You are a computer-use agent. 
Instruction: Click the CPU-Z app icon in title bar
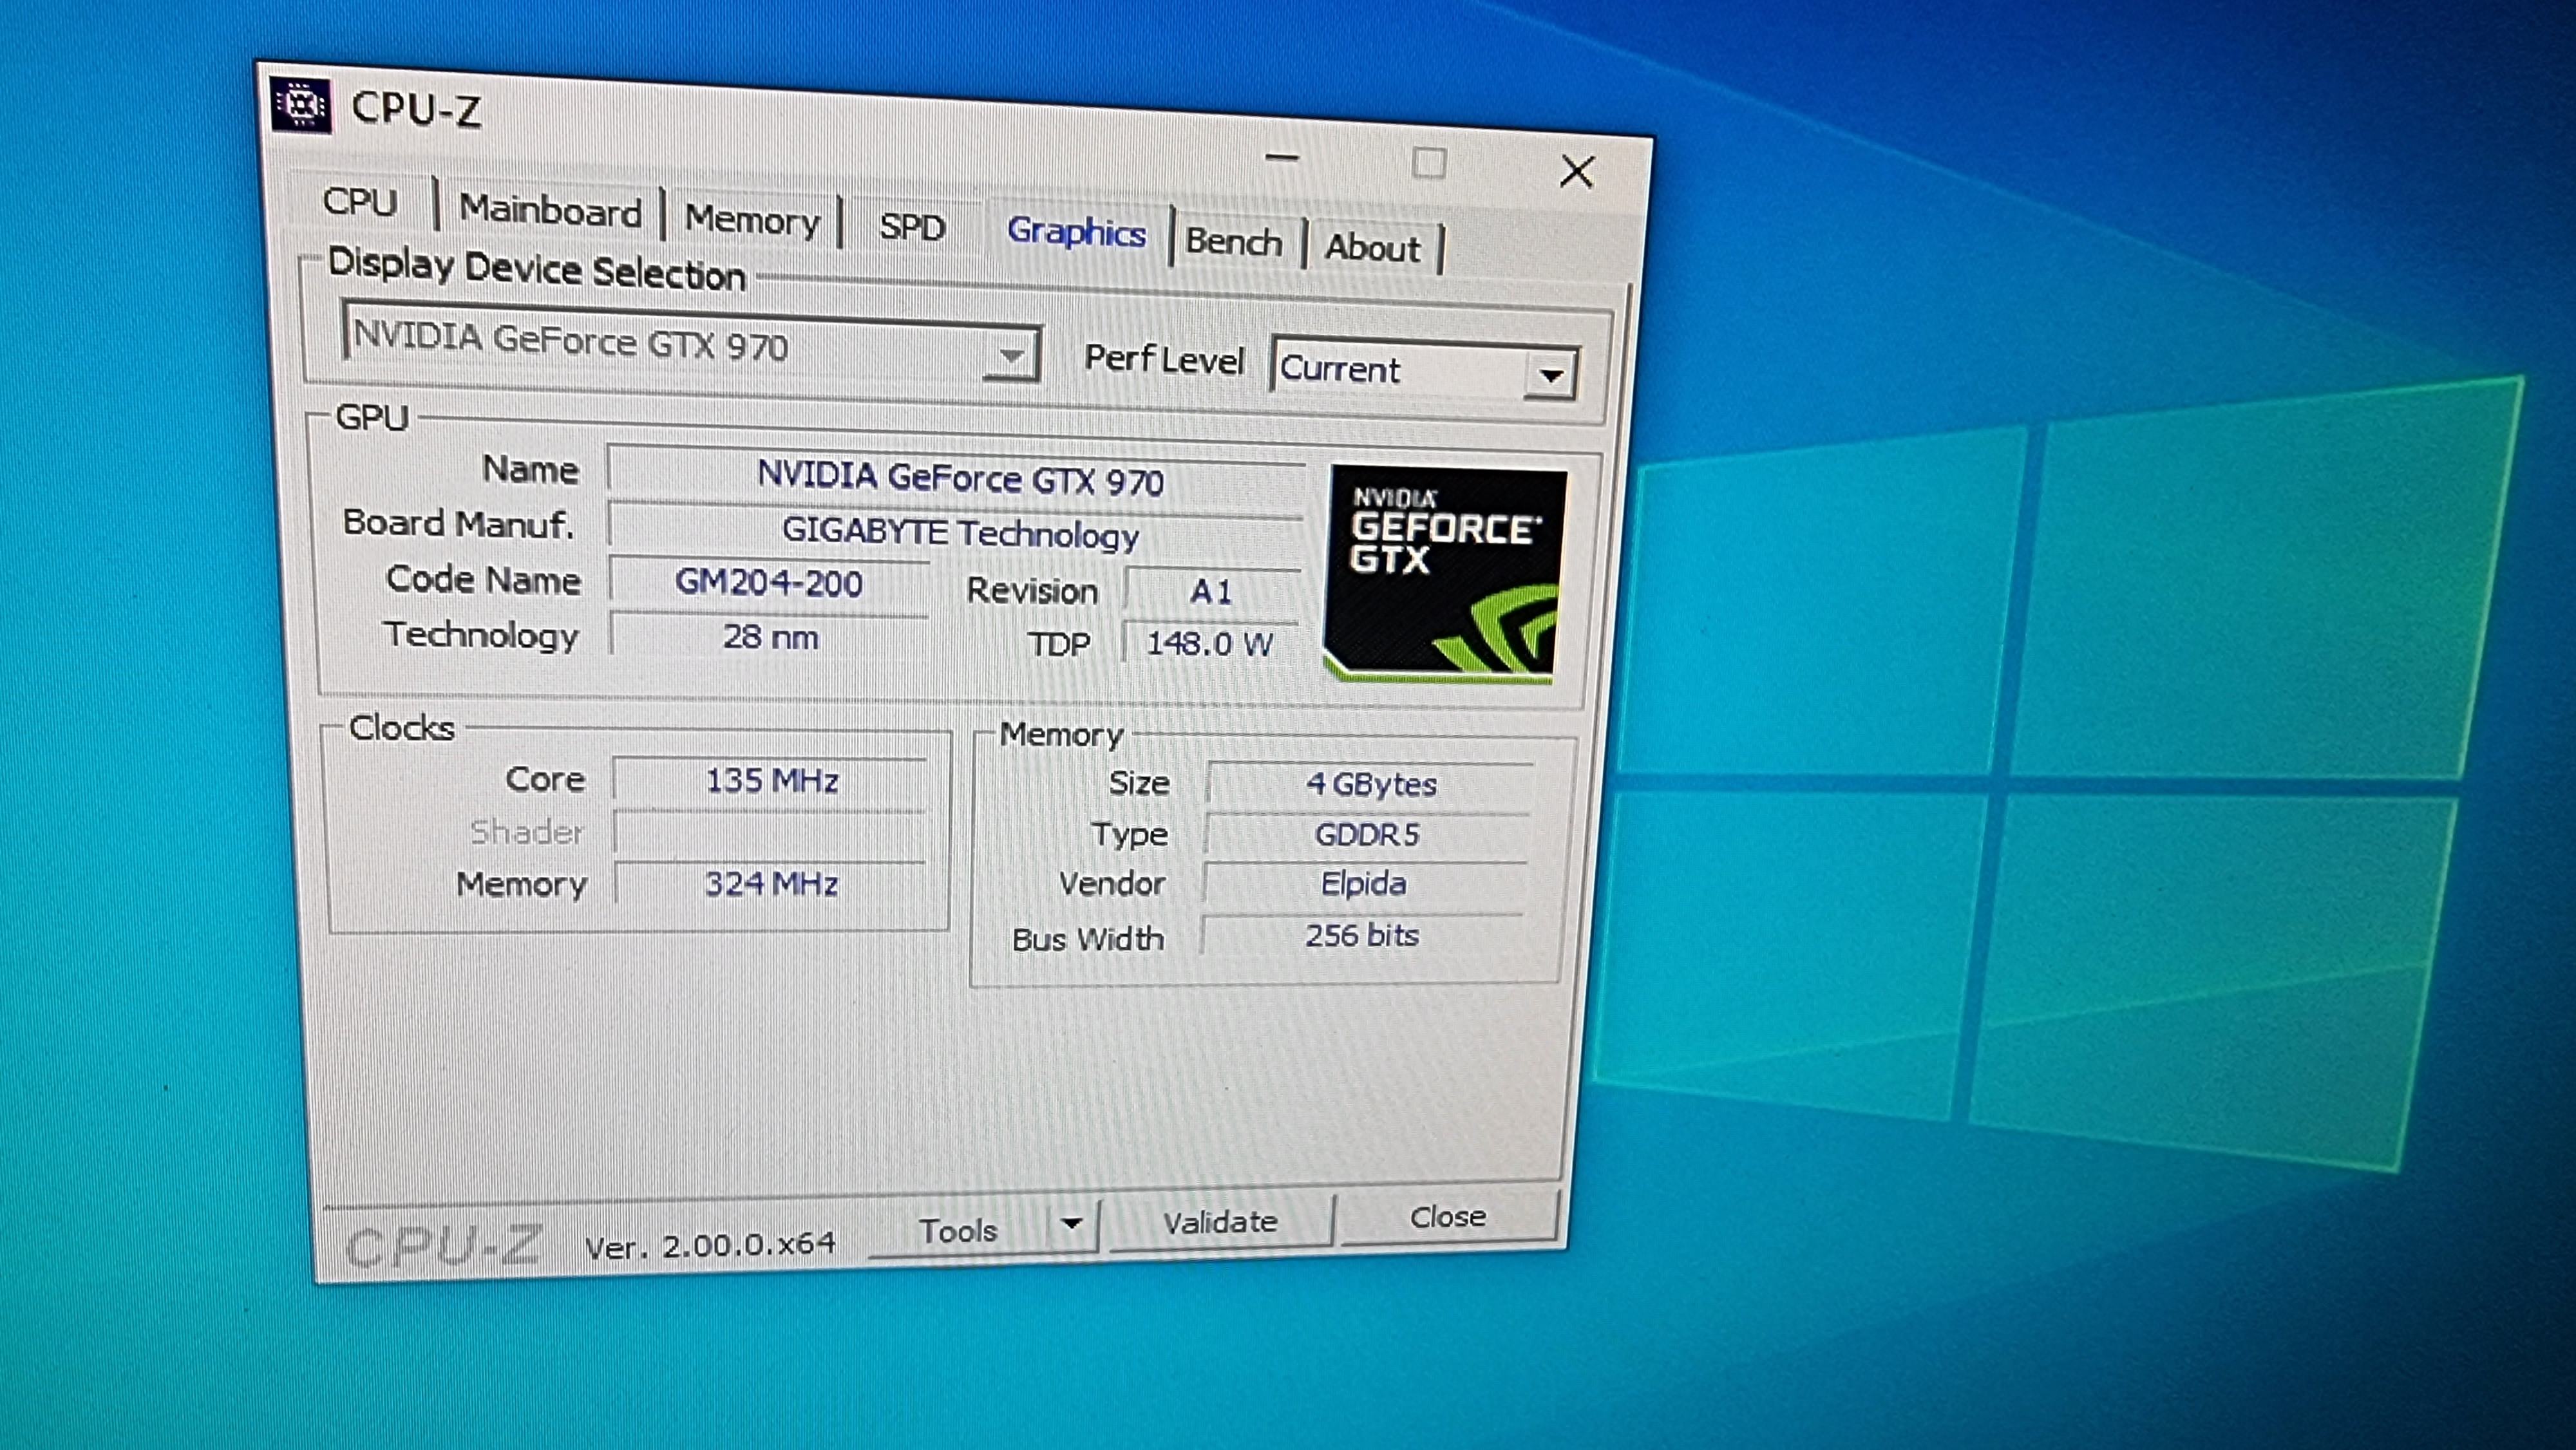pyautogui.click(x=301, y=104)
